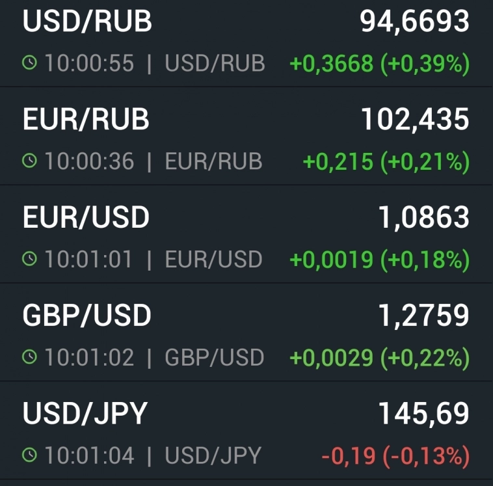Click the clock icon beside 10:01:04
The image size is (493, 486).
point(30,455)
